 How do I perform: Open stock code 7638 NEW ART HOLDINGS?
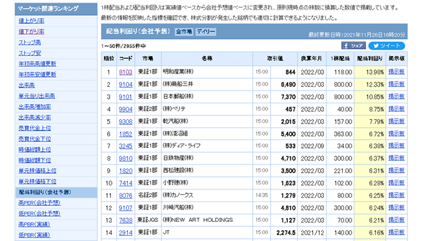pyautogui.click(x=126, y=220)
